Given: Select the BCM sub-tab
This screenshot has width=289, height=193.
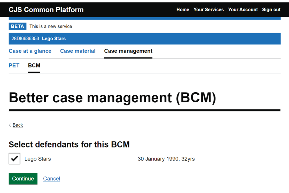Looking at the screenshot, I should (34, 65).
